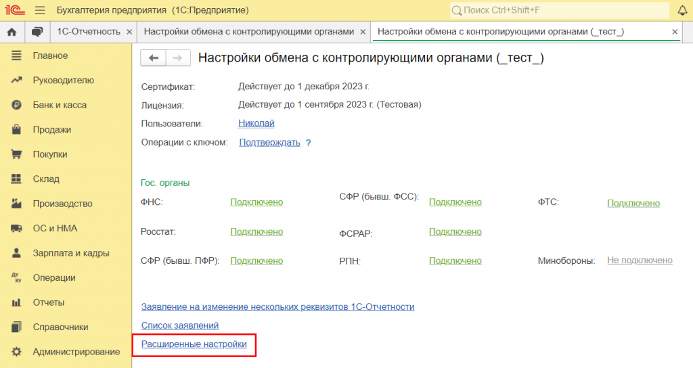
Task: Open the Список заявлений link
Action: 180,325
